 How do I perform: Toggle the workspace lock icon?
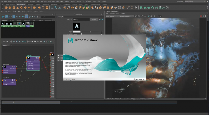point(207,1)
